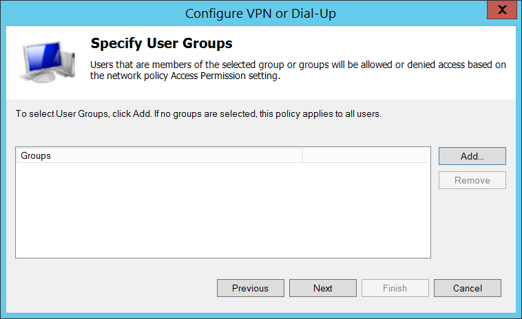Click the blank header right of Groups
Viewport: 522px width, 319px height.
(x=366, y=156)
